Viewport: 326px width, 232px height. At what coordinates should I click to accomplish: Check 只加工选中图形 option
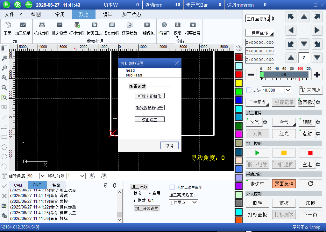click(172, 187)
